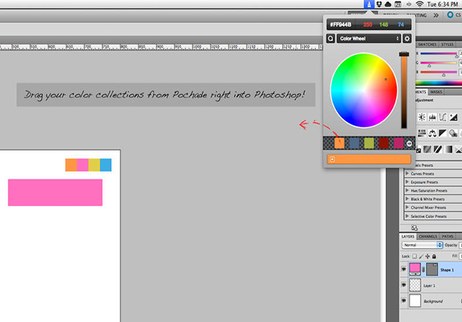The height and width of the screenshot is (322, 462).
Task: Switch to the Masks tab
Action: (436, 92)
